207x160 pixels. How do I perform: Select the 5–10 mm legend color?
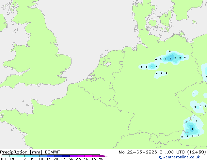tap(36, 156)
